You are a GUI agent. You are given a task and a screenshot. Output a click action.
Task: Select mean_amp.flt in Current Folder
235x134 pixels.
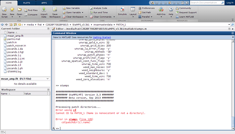coord(15,36)
